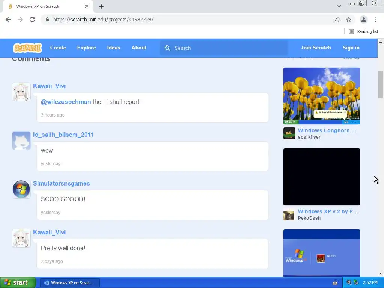Click Simulatorsnsgames Windows orb avatar
The height and width of the screenshot is (288, 384).
click(21, 189)
